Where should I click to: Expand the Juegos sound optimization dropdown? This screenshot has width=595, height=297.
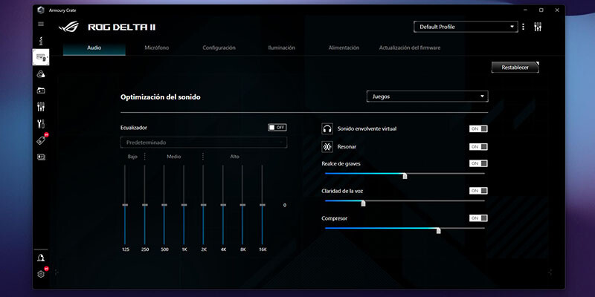[x=427, y=97]
